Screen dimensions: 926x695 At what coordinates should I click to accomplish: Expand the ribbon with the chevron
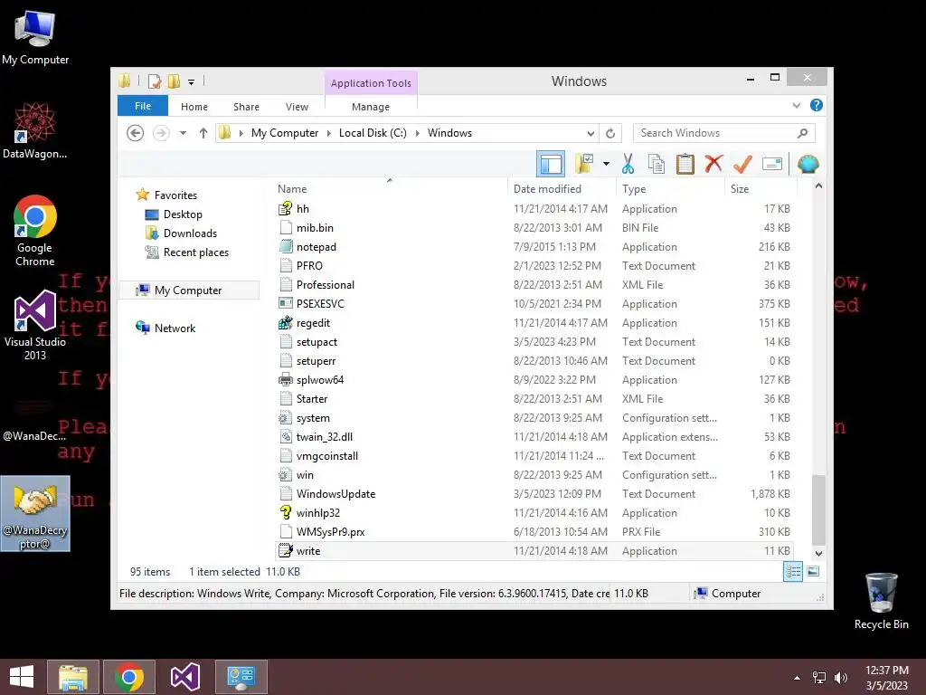796,105
